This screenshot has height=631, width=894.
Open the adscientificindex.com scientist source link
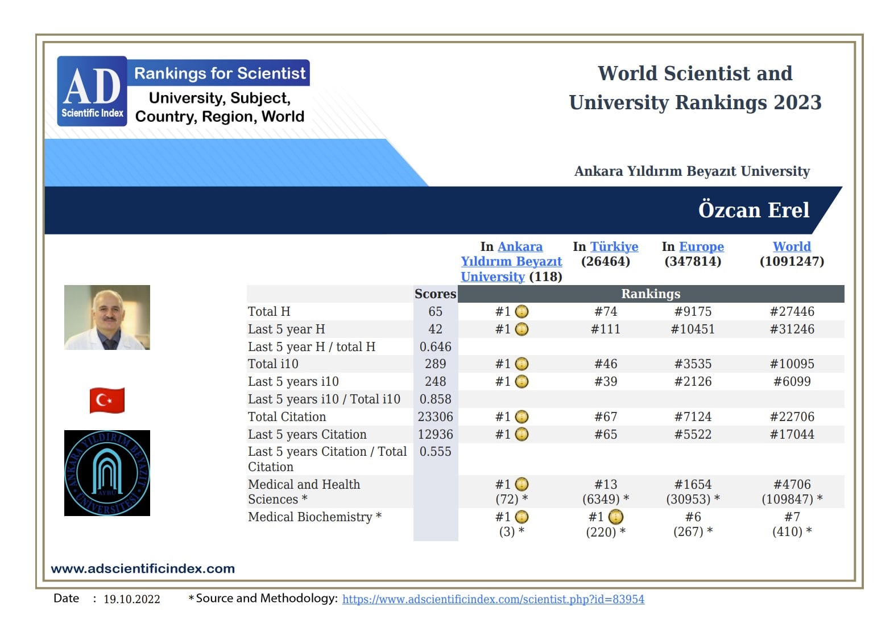[493, 599]
